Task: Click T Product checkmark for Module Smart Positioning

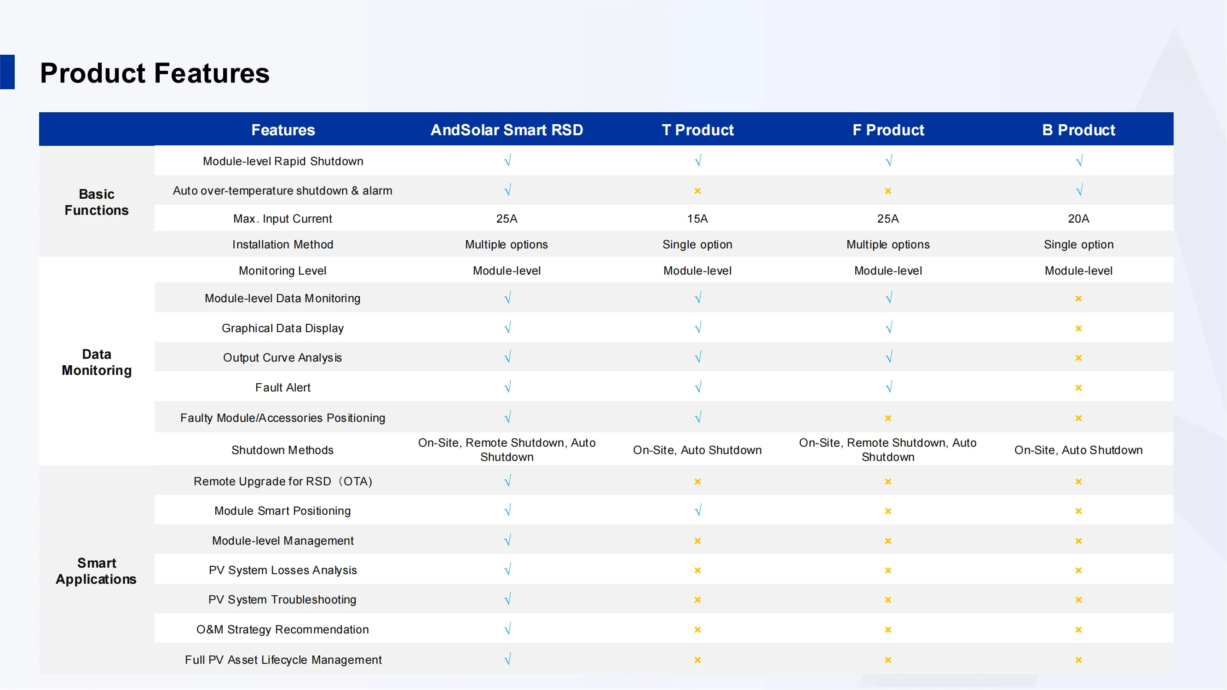Action: [x=698, y=511]
